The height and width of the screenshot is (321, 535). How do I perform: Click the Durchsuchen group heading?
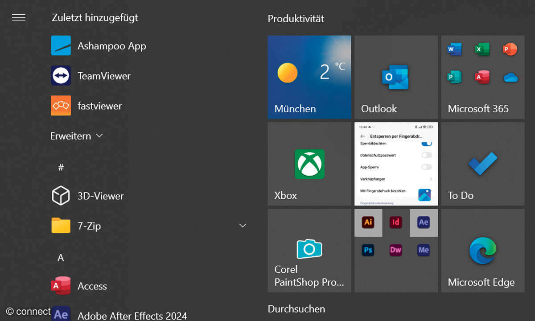point(296,309)
